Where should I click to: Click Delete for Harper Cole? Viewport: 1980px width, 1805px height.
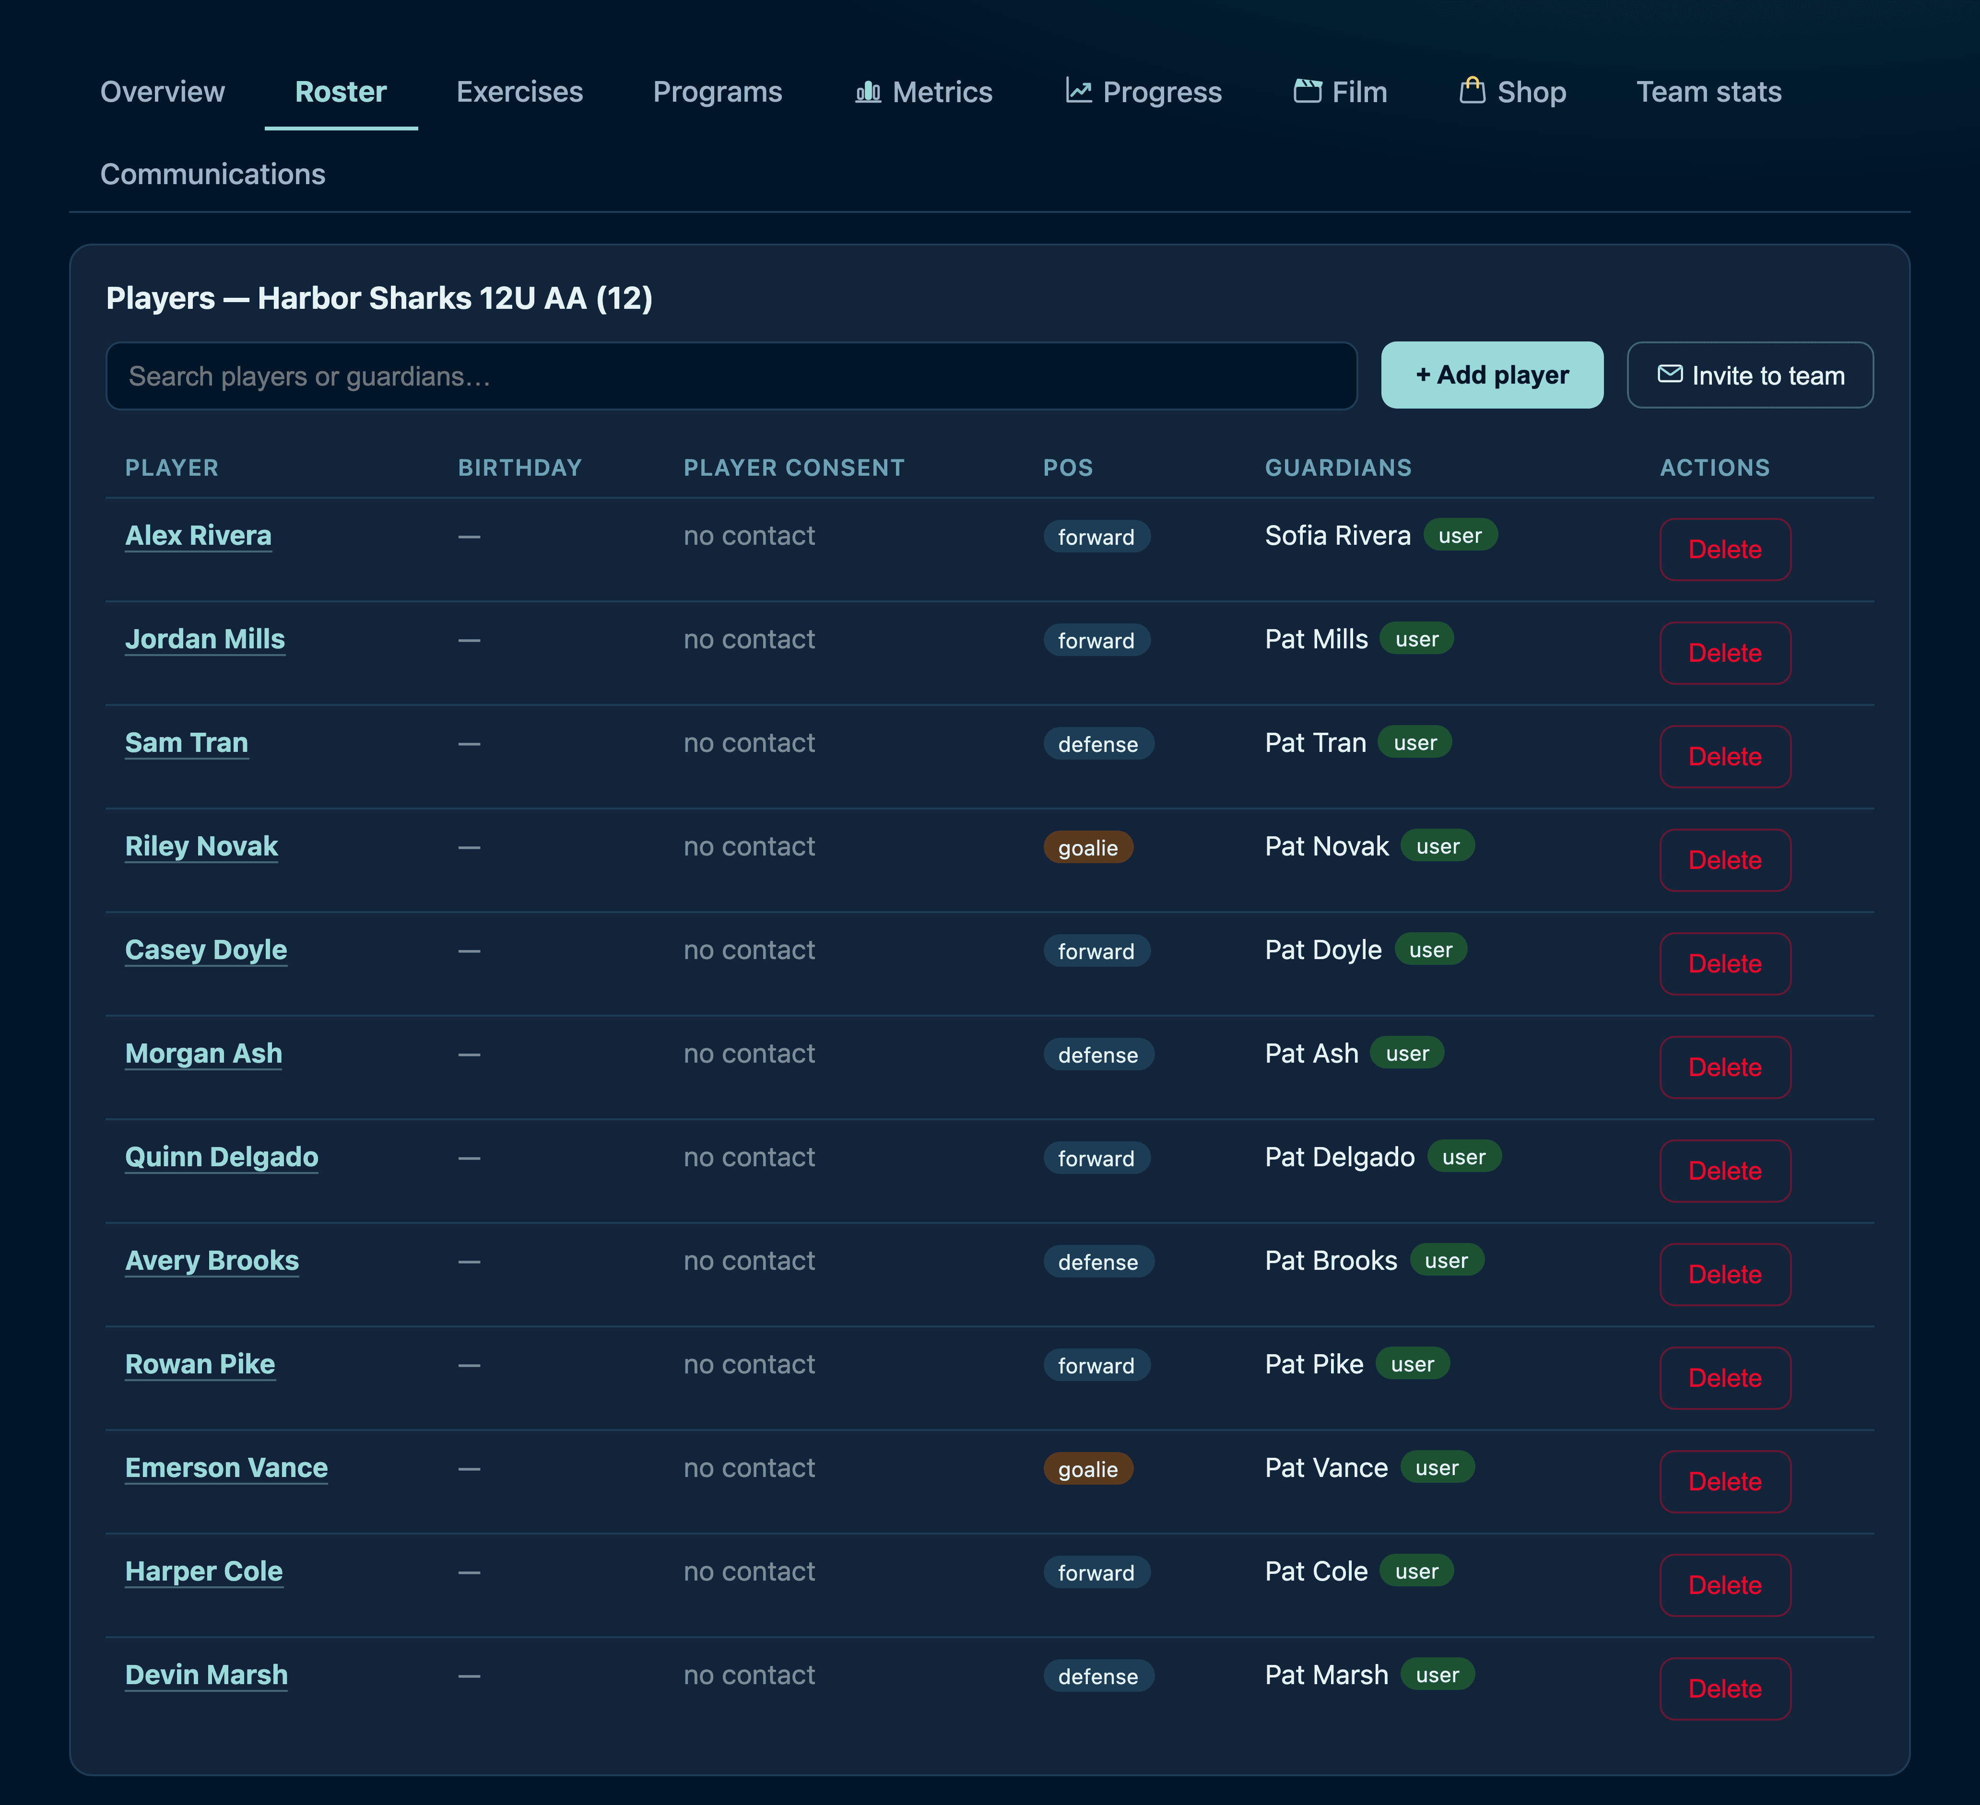pyautogui.click(x=1725, y=1585)
